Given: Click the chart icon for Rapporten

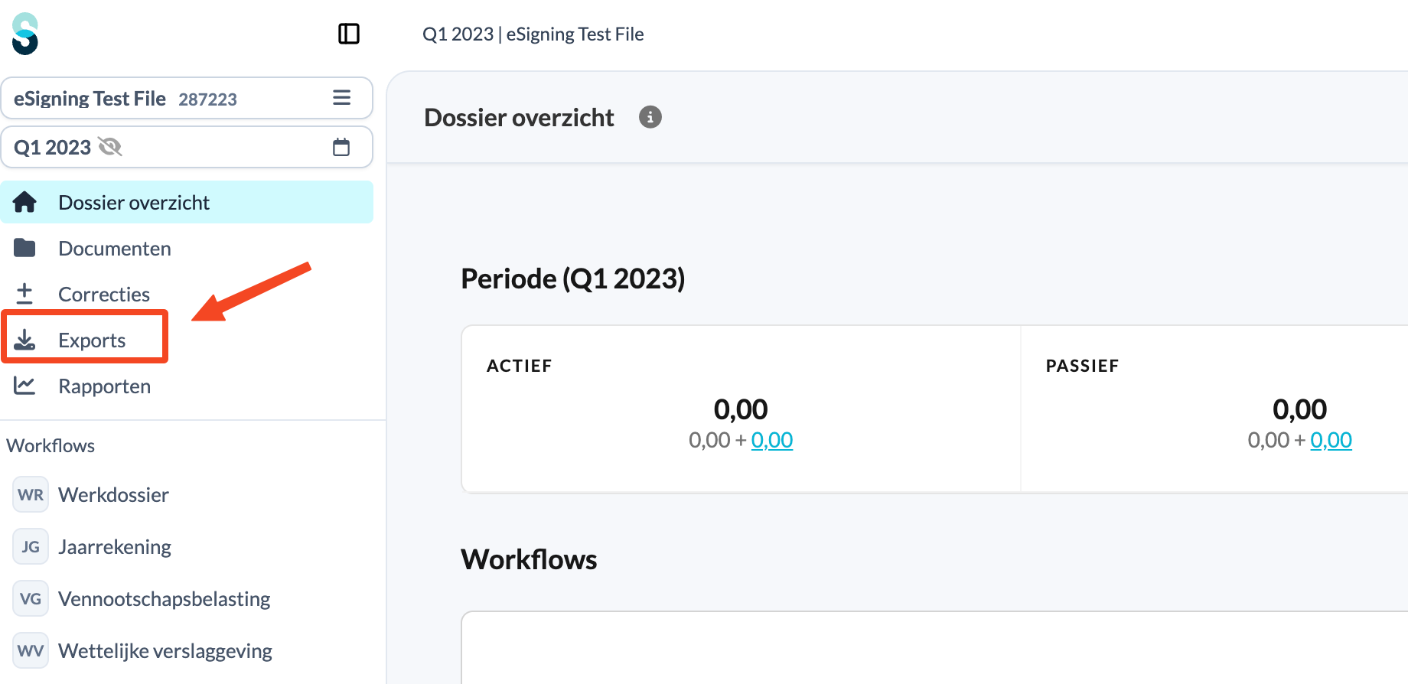Looking at the screenshot, I should point(24,386).
